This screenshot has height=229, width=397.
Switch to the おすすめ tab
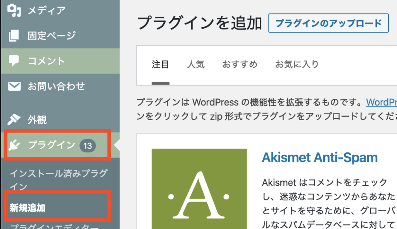(240, 64)
